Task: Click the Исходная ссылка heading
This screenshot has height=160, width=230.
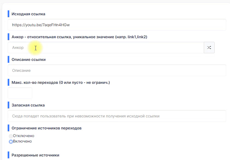Action: click(x=28, y=14)
